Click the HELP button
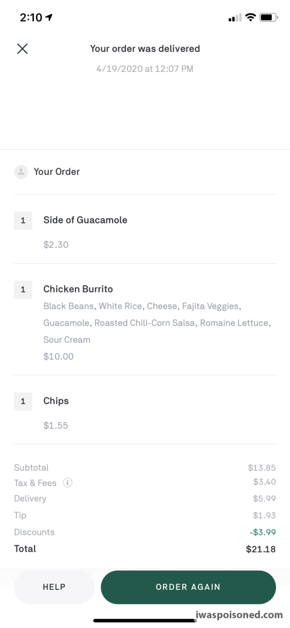This screenshot has width=290, height=628. point(54,587)
